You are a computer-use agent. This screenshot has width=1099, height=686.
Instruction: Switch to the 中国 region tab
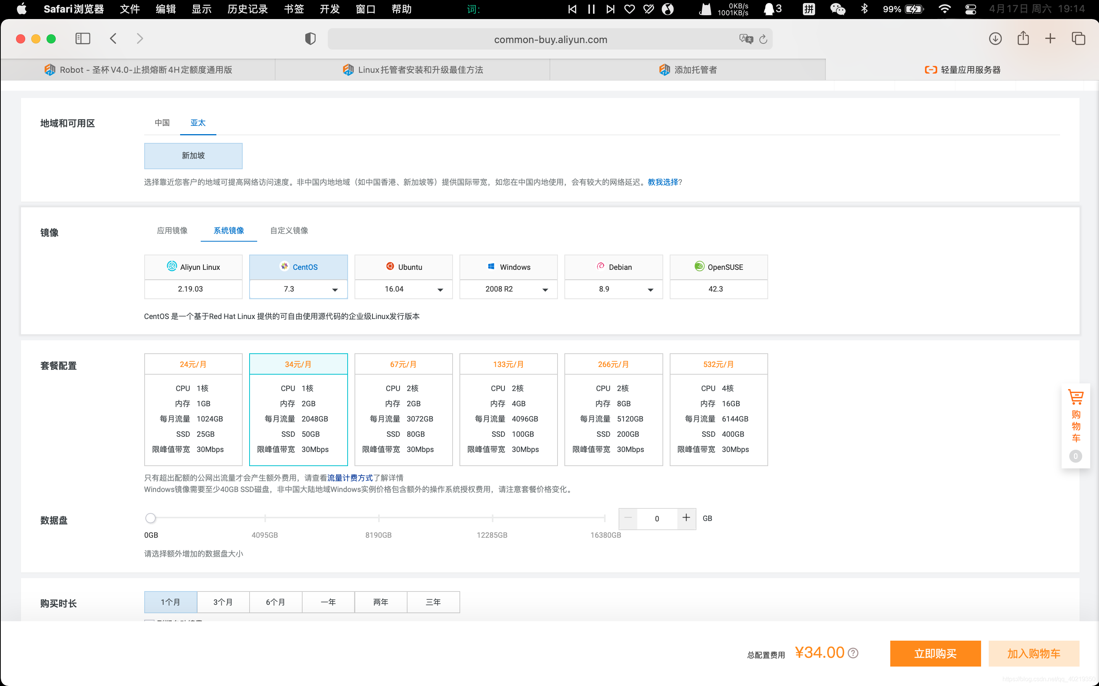pyautogui.click(x=162, y=123)
